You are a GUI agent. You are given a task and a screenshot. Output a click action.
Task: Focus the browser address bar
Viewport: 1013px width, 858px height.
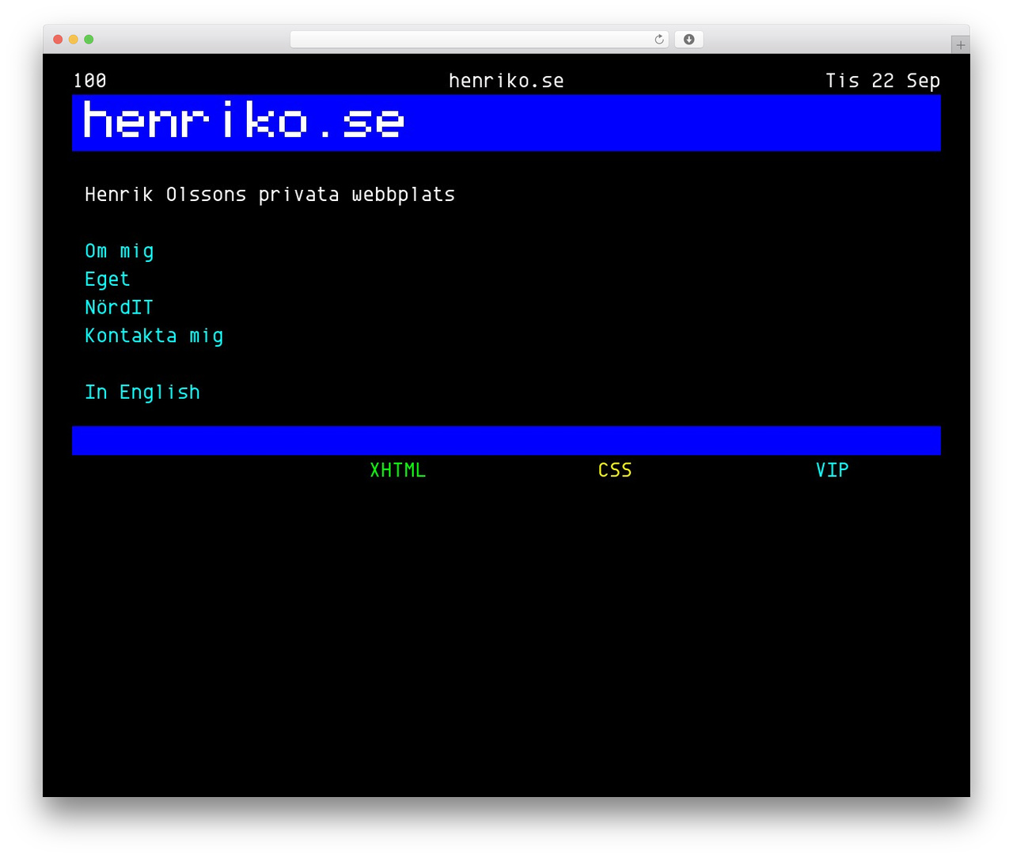point(480,40)
